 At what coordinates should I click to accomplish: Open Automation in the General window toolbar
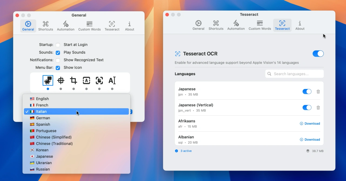tap(66, 26)
